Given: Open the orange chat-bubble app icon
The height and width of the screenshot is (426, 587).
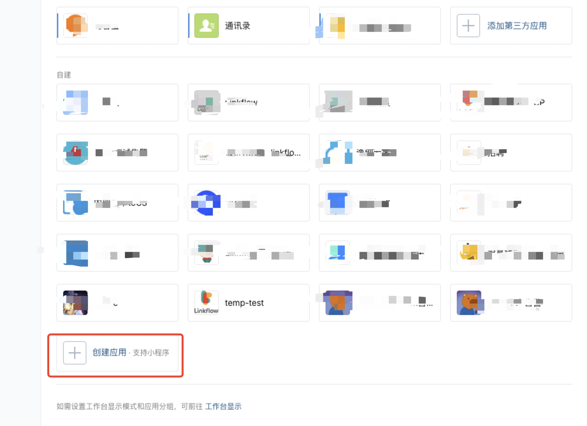Looking at the screenshot, I should (x=76, y=26).
